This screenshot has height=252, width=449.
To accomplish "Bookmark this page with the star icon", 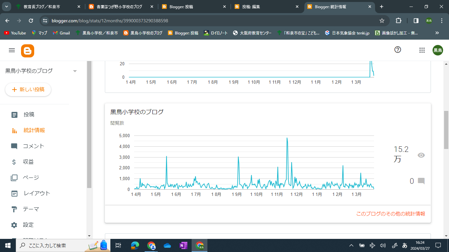I will (382, 21).
